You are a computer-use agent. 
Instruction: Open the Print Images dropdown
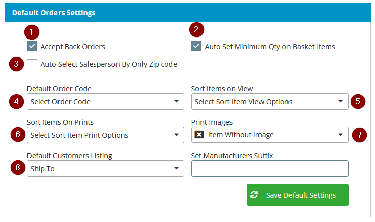pyautogui.click(x=270, y=135)
